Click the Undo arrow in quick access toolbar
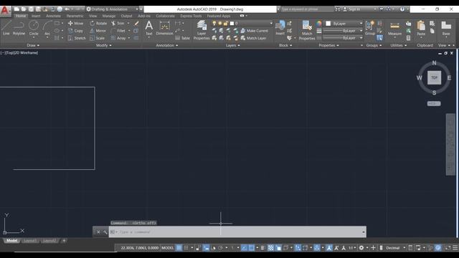This screenshot has height=258, width=459. 67,9
